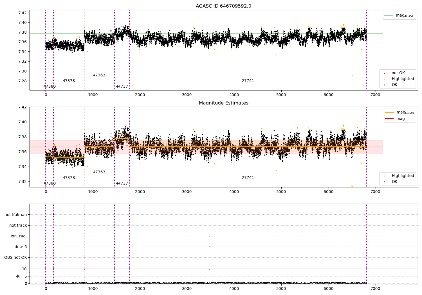Click obsid label 44737 in the top plot
The image size is (422, 295).
[x=122, y=87]
